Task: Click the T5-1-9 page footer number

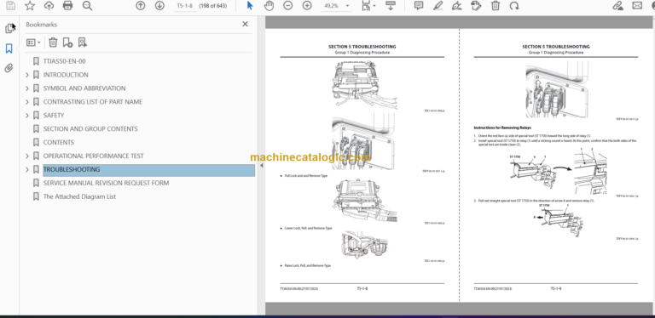Action: (x=555, y=288)
